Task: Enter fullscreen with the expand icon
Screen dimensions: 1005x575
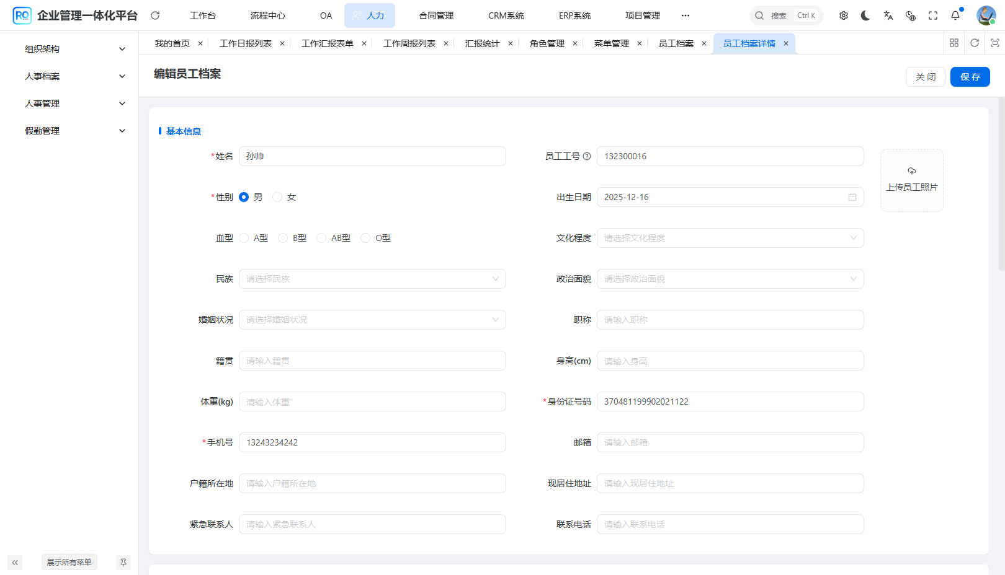Action: 932,15
